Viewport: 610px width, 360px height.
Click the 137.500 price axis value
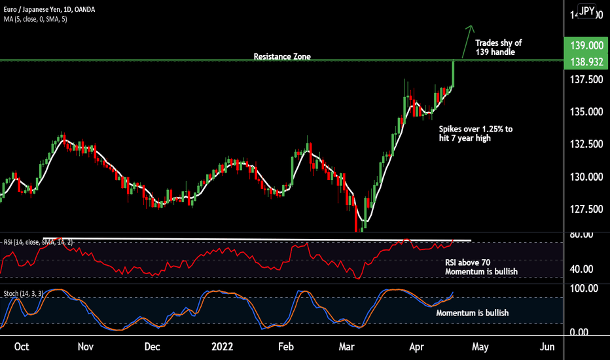click(x=586, y=79)
